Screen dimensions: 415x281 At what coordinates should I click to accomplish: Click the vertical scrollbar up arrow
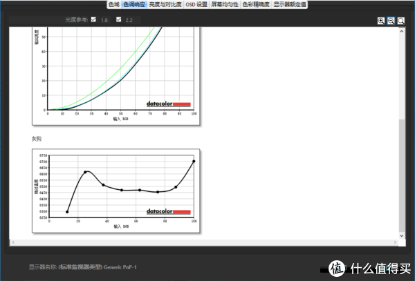(x=402, y=31)
